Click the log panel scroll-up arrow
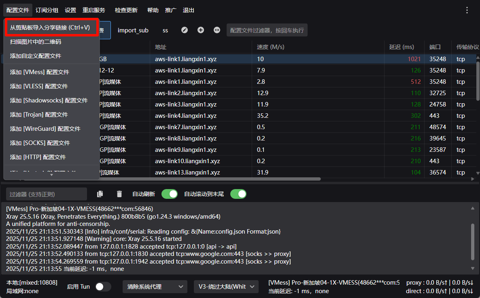 tap(472, 209)
